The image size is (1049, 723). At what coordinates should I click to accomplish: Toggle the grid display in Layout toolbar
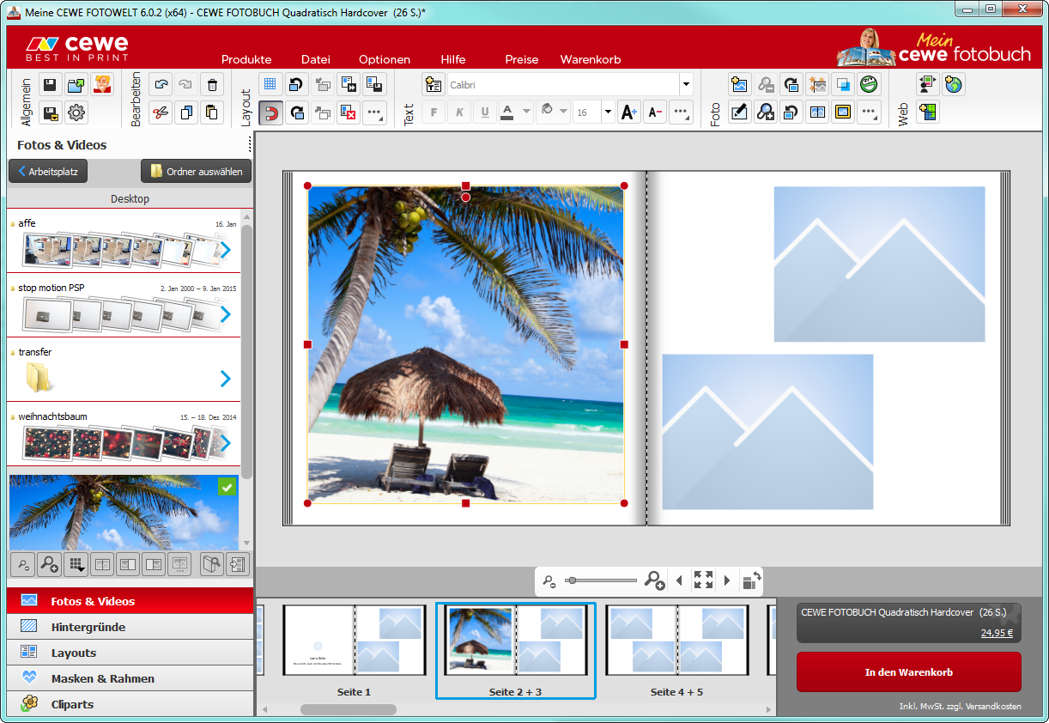point(271,84)
